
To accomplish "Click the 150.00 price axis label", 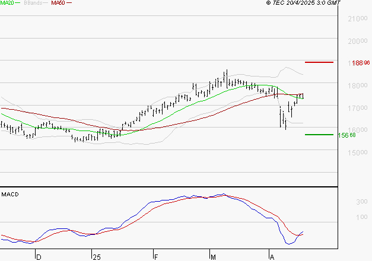I will tap(358, 152).
